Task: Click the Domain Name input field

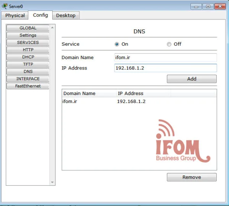Action: [165, 58]
